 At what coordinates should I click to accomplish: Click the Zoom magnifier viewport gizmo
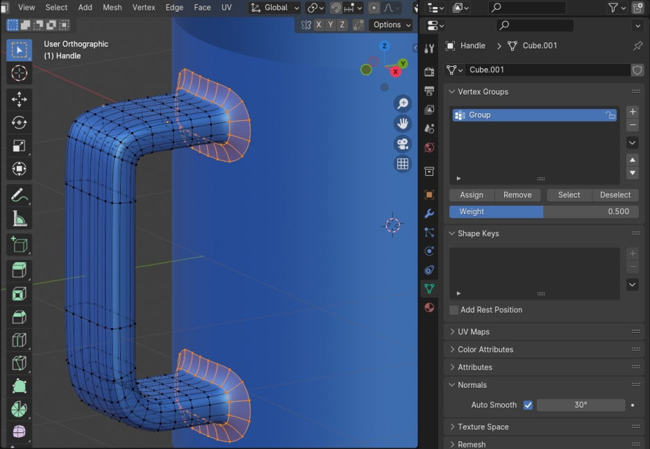[x=402, y=104]
